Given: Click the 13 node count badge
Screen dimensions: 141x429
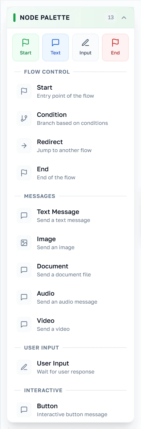Looking at the screenshot, I should tap(111, 18).
